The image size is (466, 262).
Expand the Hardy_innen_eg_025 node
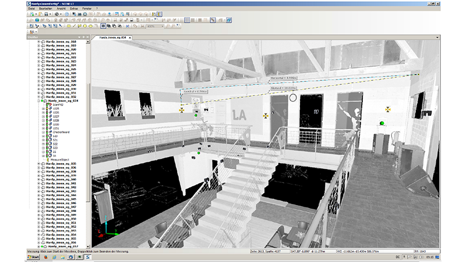38,69
